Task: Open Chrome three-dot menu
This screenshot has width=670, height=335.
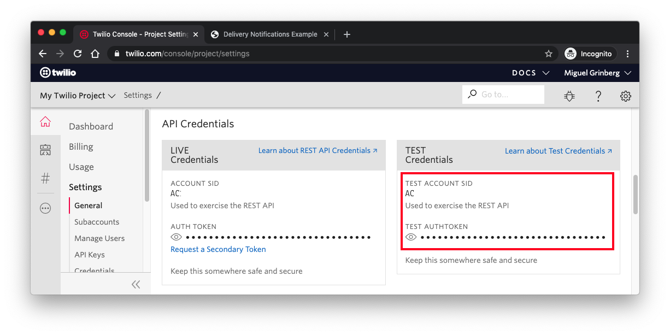Action: tap(627, 54)
